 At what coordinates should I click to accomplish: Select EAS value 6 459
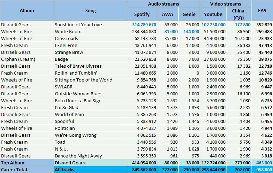point(266,115)
